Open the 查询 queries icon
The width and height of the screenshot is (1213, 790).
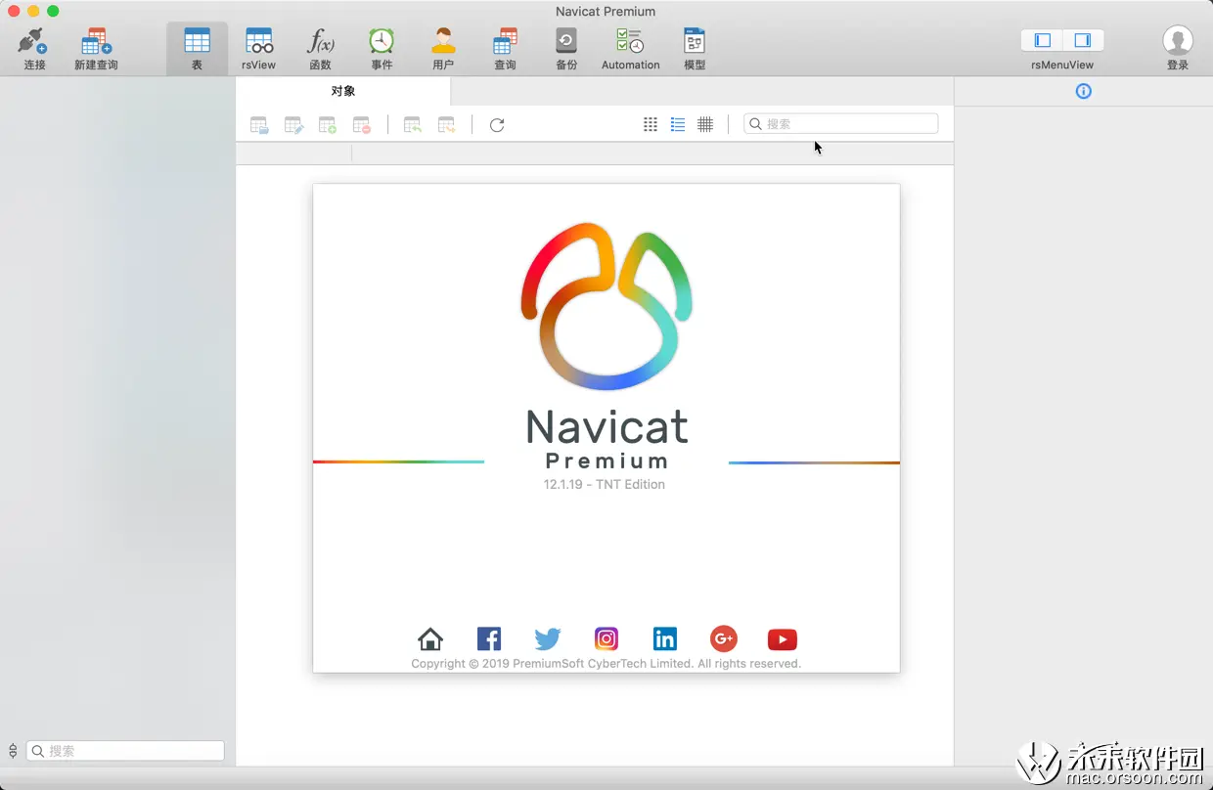tap(505, 41)
